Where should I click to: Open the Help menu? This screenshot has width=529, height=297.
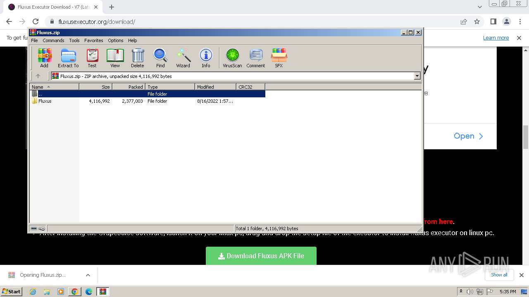[x=132, y=40]
